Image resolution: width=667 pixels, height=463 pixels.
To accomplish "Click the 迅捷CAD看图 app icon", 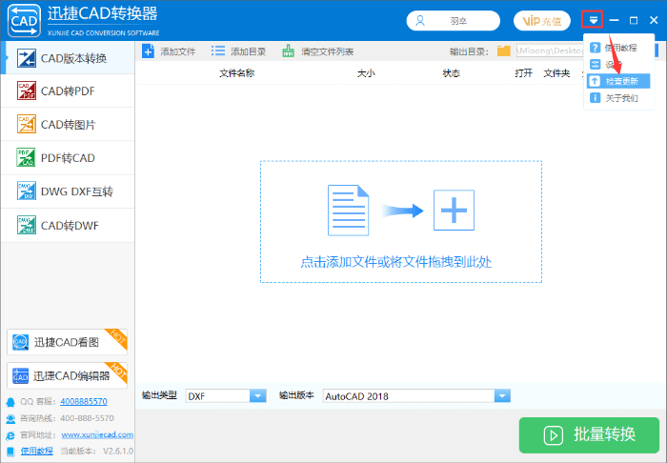I will 20,342.
